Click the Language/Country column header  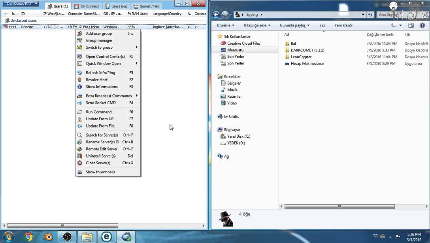pyautogui.click(x=167, y=13)
